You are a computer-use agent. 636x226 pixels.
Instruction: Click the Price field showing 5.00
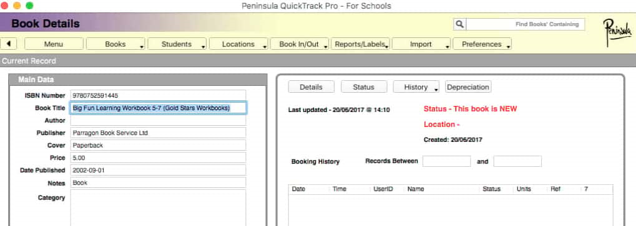[158, 158]
